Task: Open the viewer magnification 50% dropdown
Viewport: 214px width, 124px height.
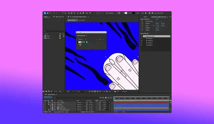Action: [x=70, y=91]
